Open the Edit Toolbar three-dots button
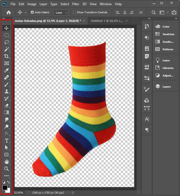180x196 pixels. pos(7,176)
